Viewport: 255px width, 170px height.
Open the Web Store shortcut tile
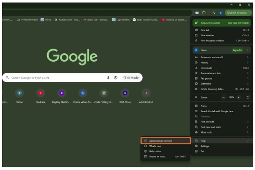pyautogui.click(x=125, y=96)
